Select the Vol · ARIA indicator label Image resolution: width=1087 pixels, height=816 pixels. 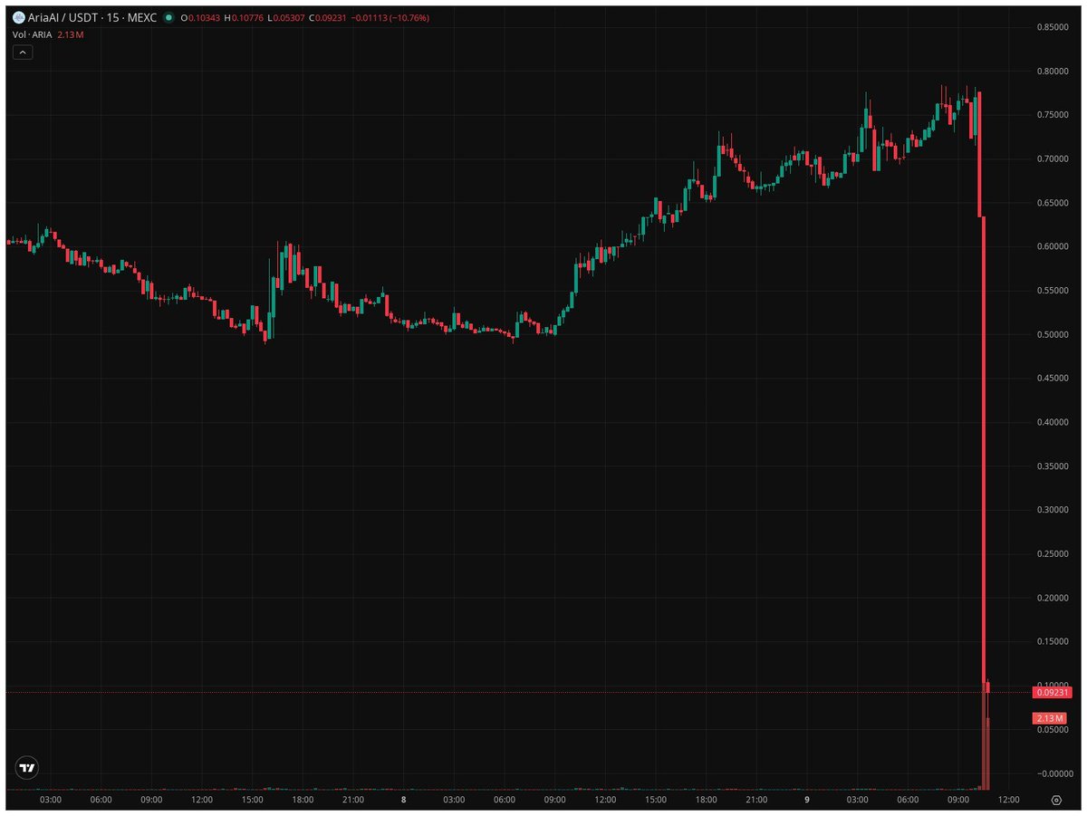coord(33,34)
